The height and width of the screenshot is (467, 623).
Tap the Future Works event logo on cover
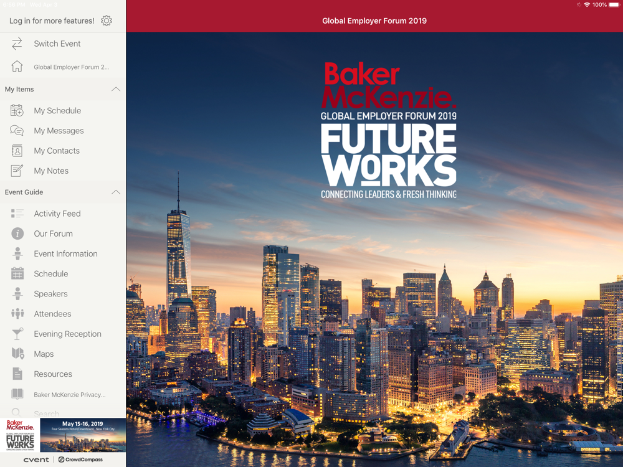pos(389,130)
